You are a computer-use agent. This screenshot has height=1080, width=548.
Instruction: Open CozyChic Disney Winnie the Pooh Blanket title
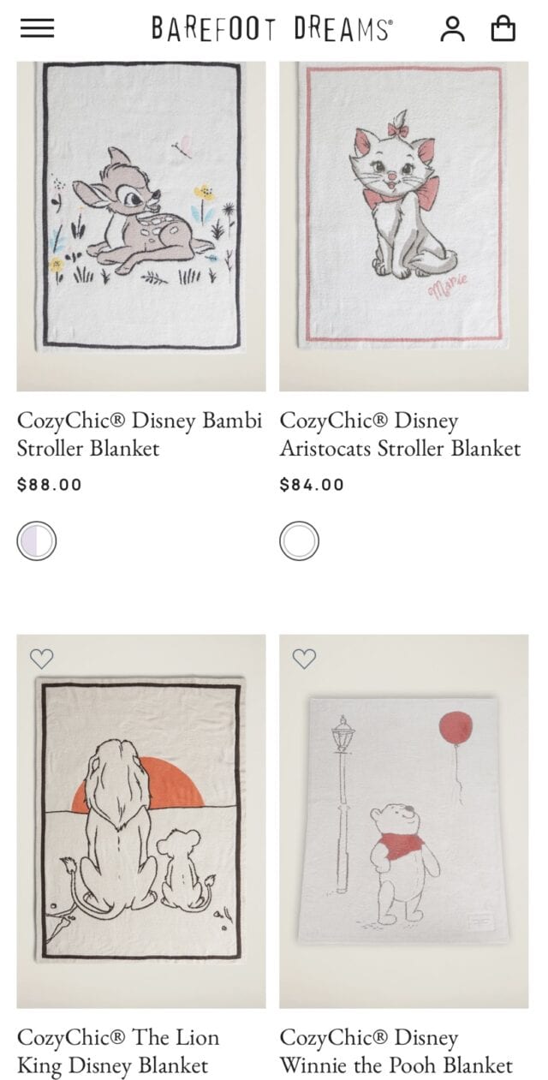click(x=396, y=1052)
